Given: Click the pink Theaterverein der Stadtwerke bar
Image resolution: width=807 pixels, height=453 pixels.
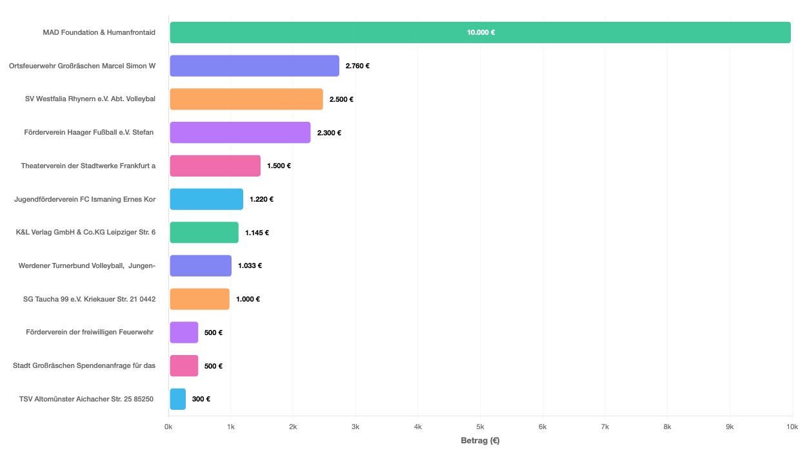Looking at the screenshot, I should point(215,166).
